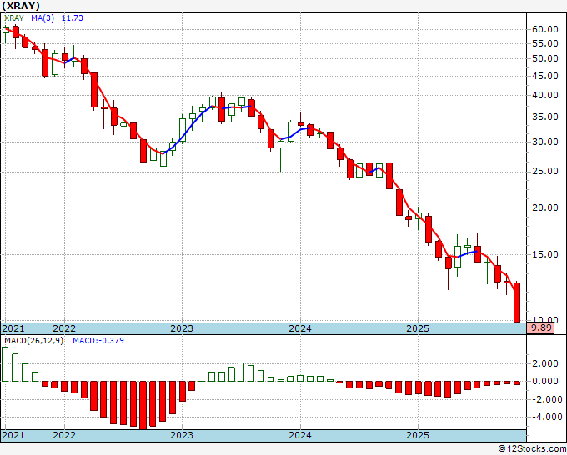The width and height of the screenshot is (567, 455).
Task: Click the 55.00 price axis label
Action: (545, 43)
